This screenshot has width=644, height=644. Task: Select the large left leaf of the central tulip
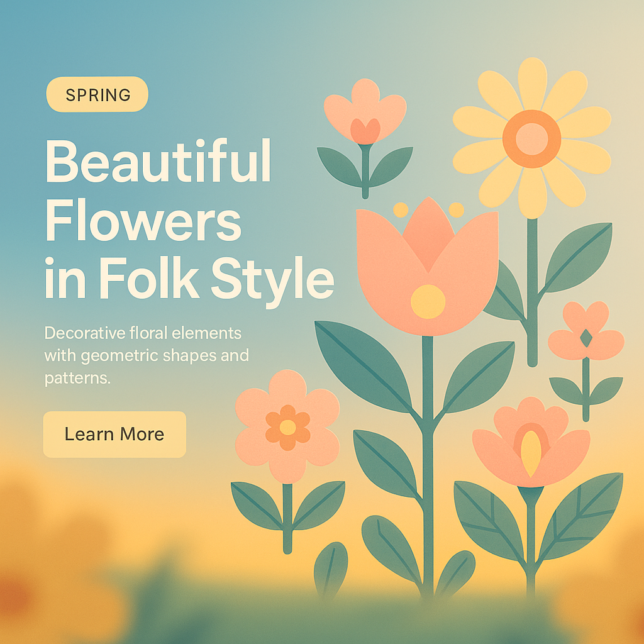(x=363, y=367)
